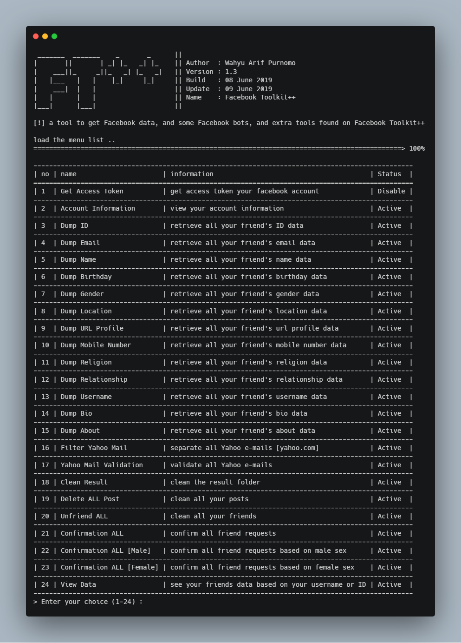Image resolution: width=461 pixels, height=643 pixels.
Task: Click the red close window dot
Action: click(x=36, y=36)
